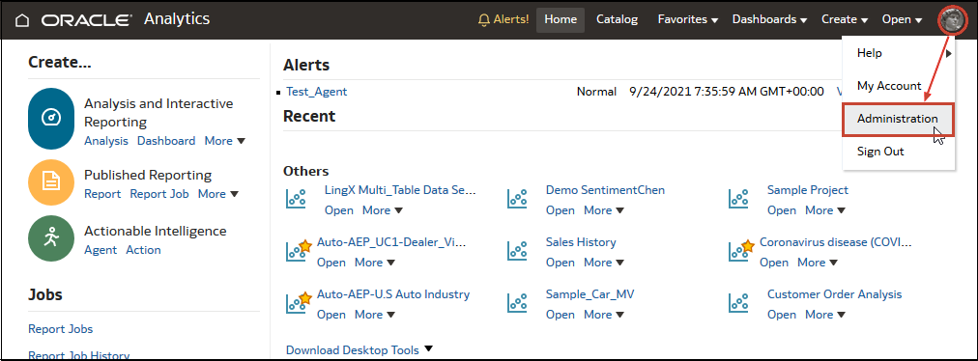The width and height of the screenshot is (978, 361).
Task: Click the Dashboard link under Create
Action: pos(166,141)
